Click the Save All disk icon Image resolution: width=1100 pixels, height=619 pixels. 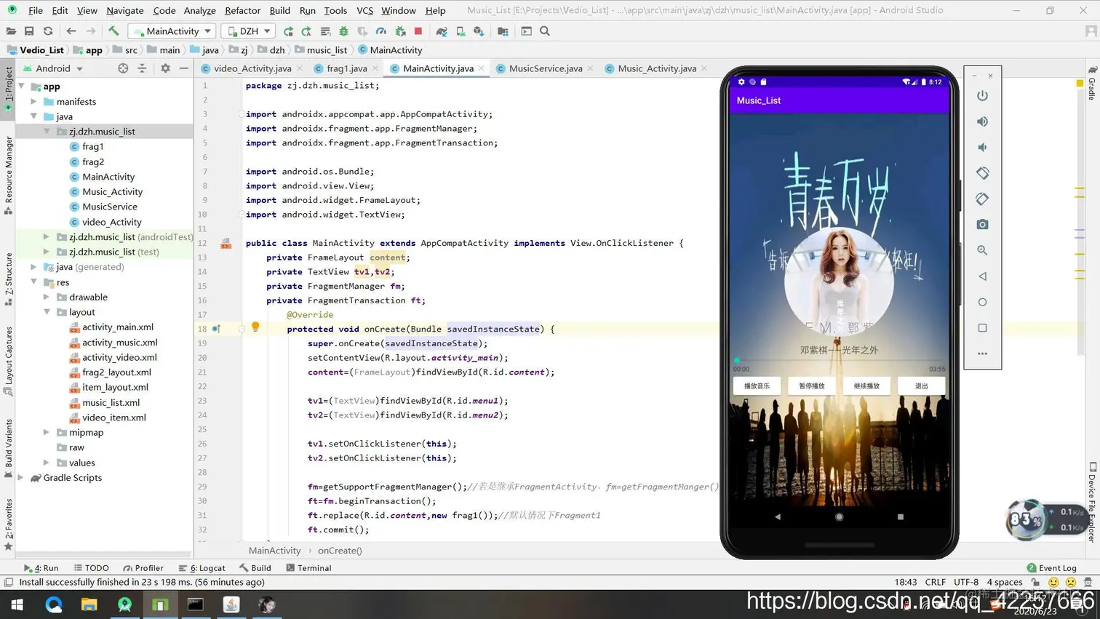[x=29, y=31]
